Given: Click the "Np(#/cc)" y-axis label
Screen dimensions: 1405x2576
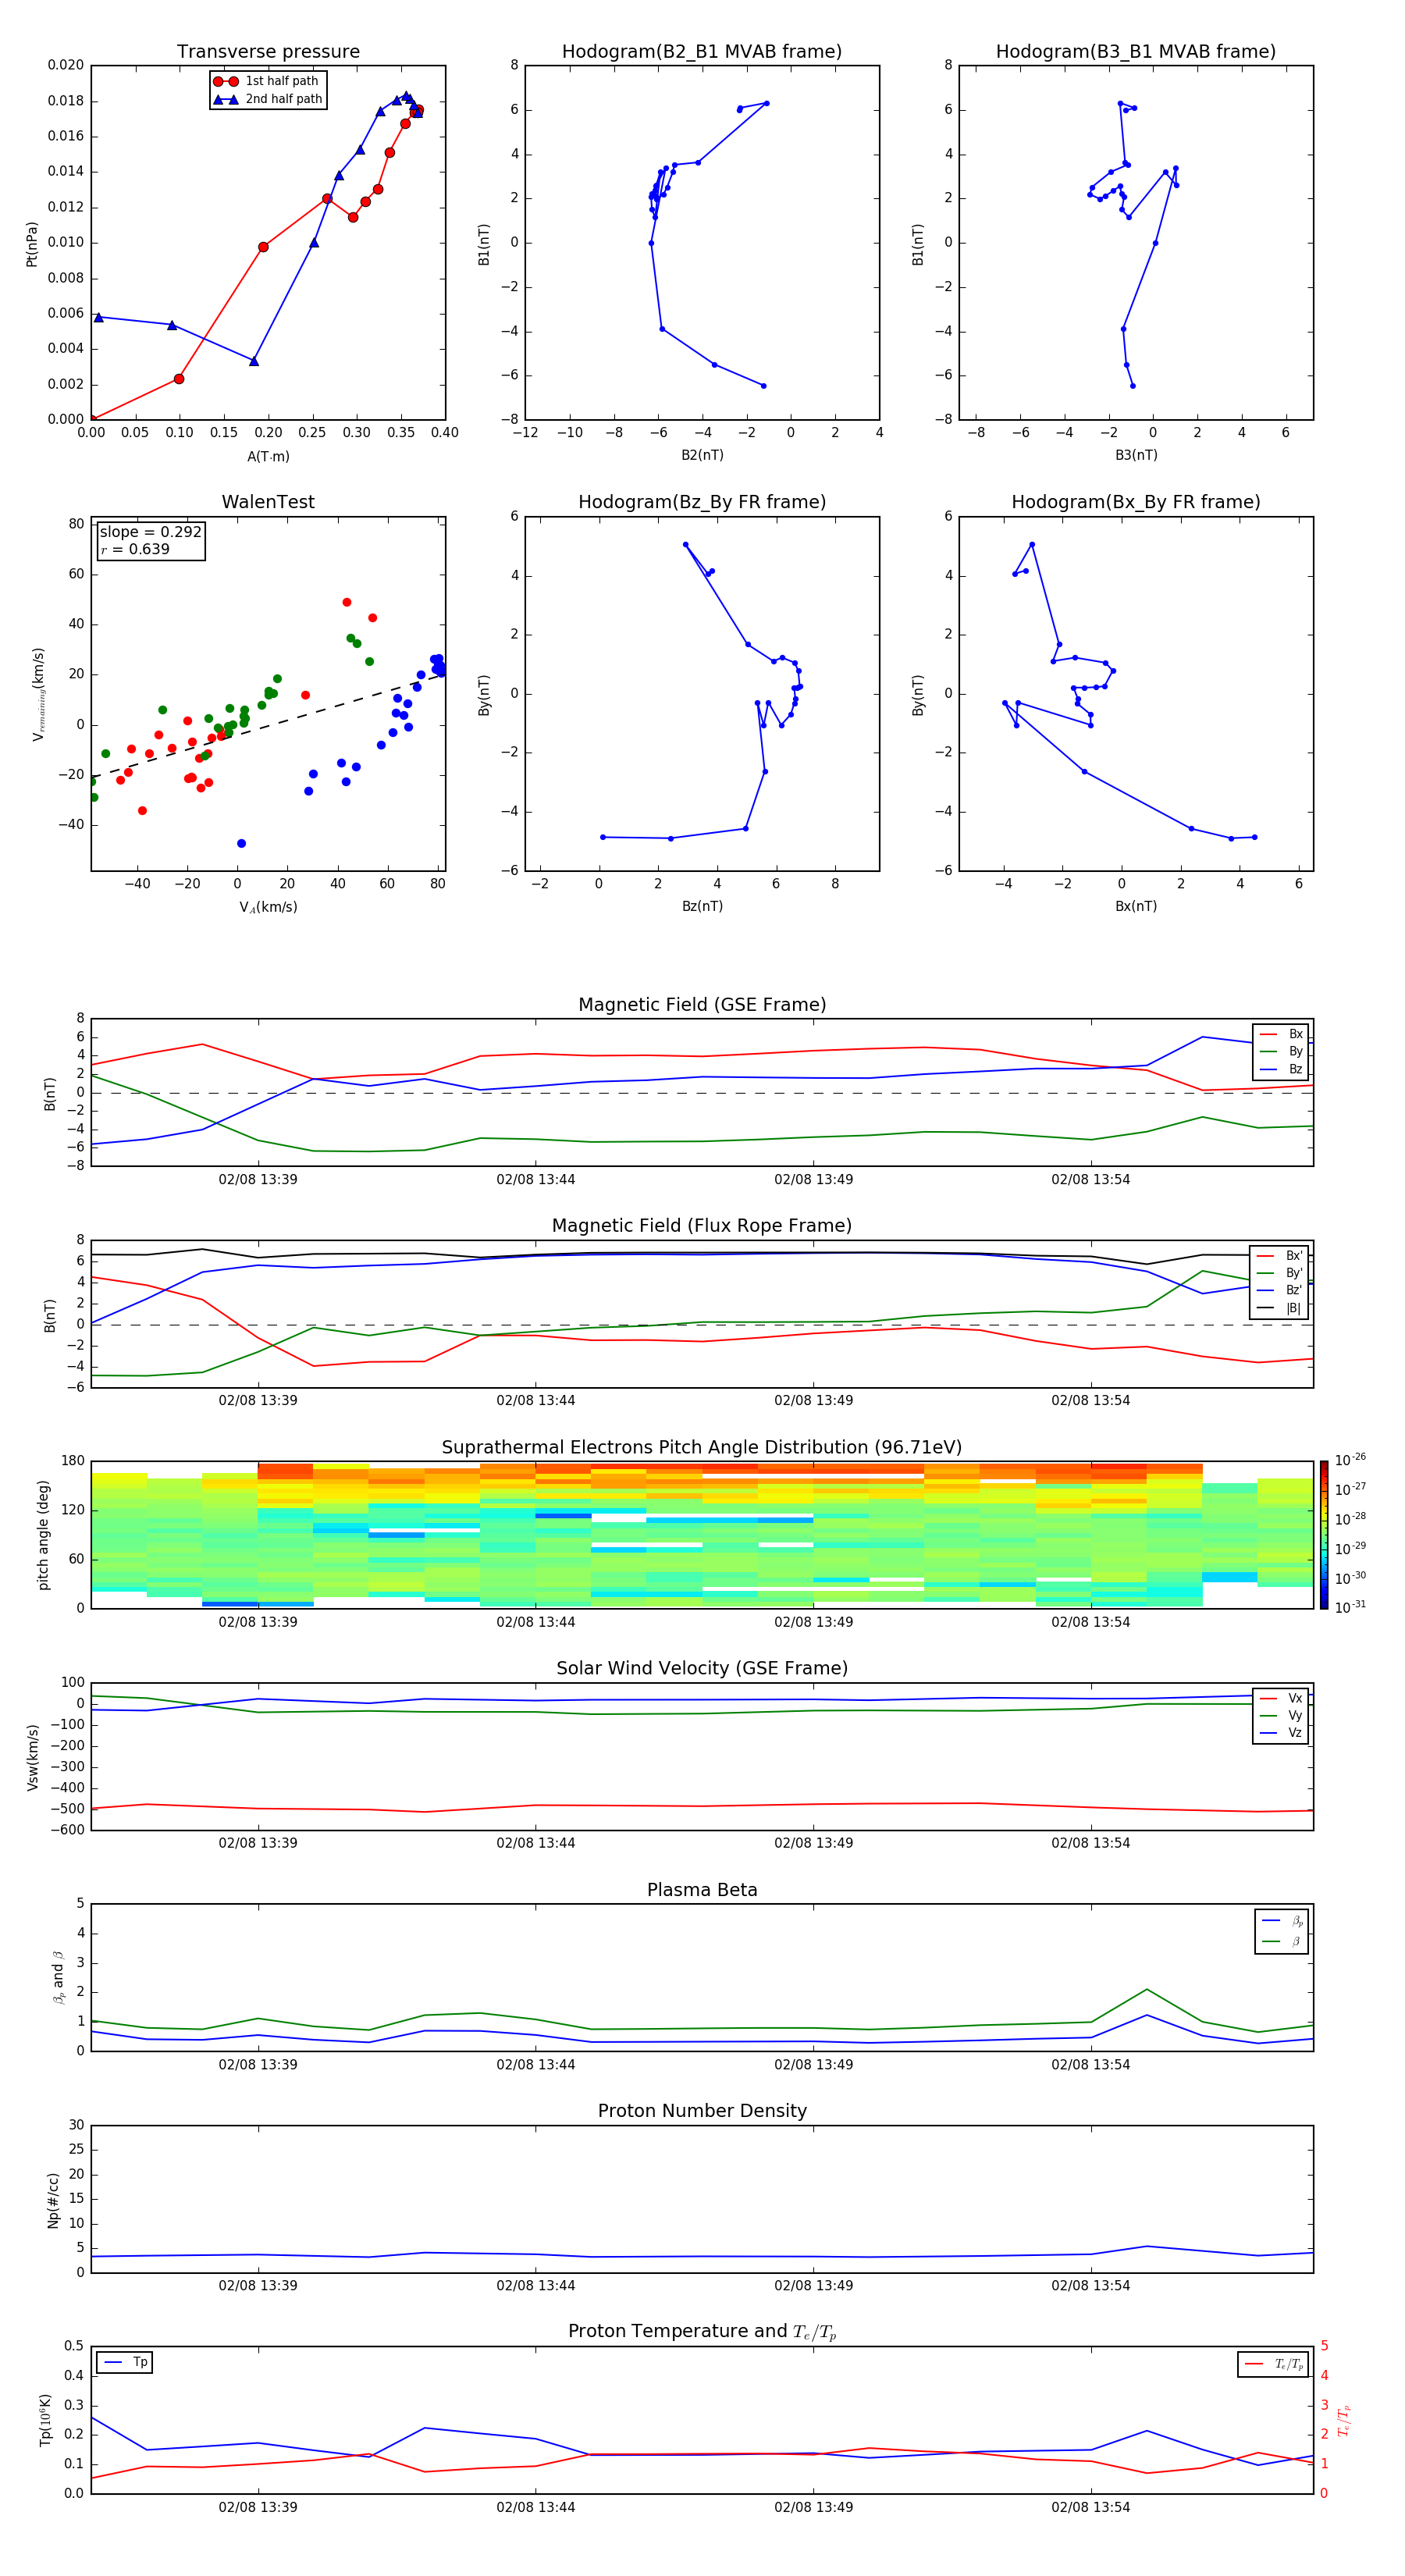Looking at the screenshot, I should tap(53, 2200).
